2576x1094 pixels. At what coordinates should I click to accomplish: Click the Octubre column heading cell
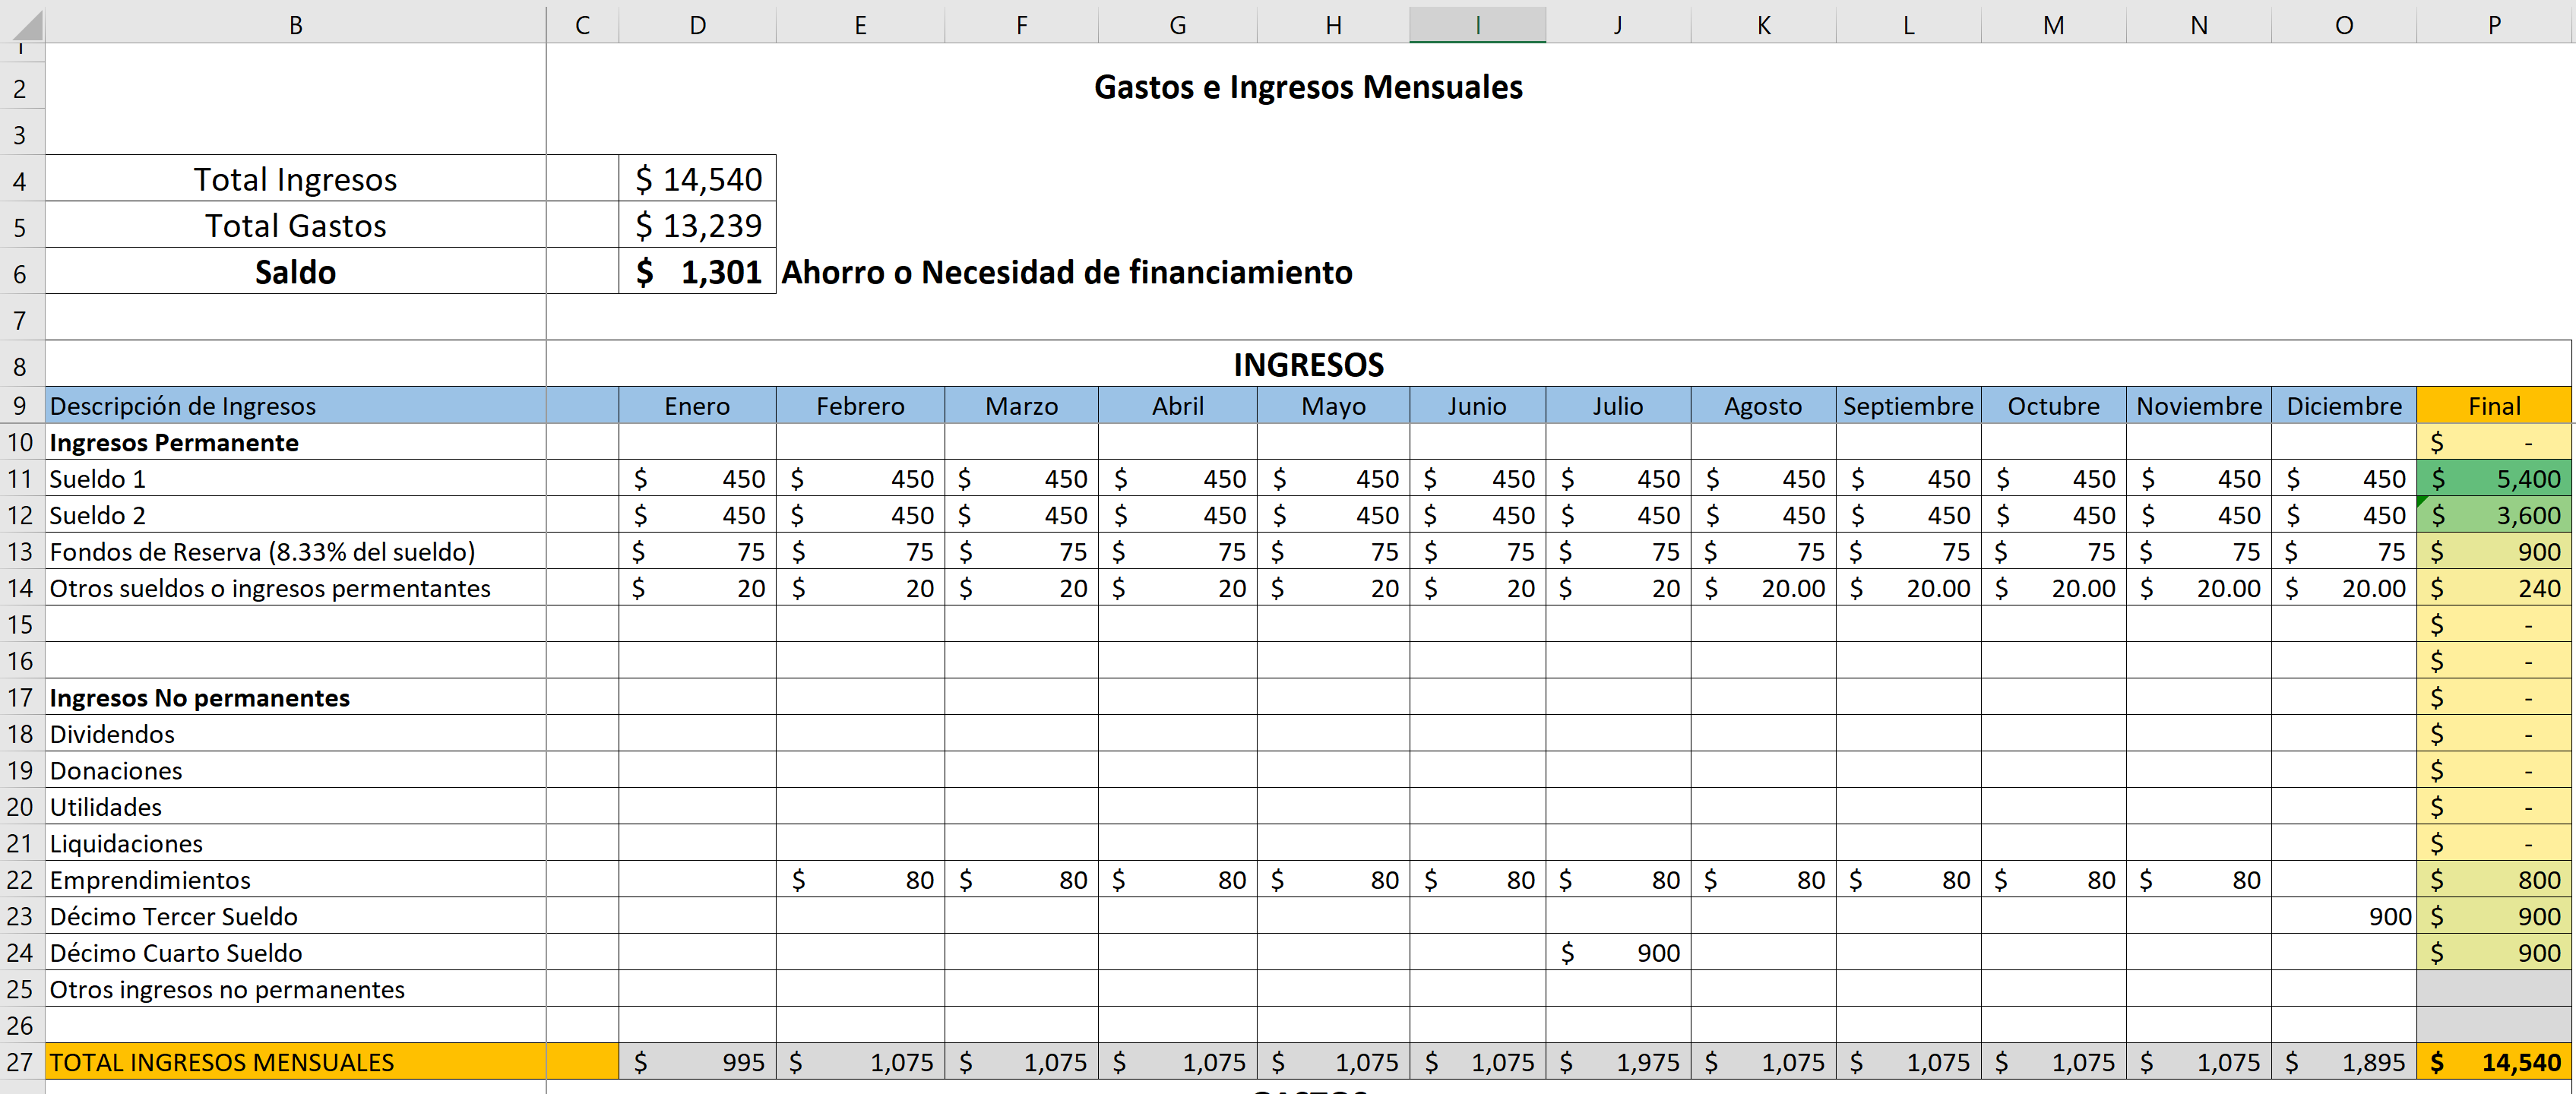tap(2053, 406)
